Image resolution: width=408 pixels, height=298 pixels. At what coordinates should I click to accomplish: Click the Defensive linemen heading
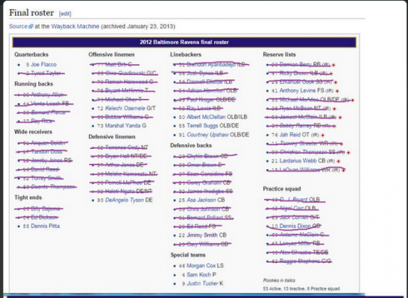tap(112, 136)
